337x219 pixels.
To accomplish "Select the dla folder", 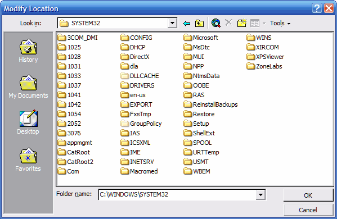I will (129, 66).
